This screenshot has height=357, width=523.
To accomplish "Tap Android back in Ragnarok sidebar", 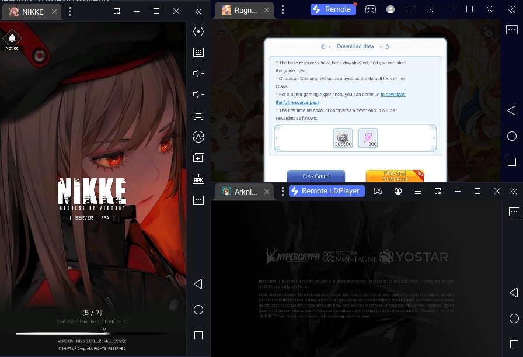I will [511, 110].
